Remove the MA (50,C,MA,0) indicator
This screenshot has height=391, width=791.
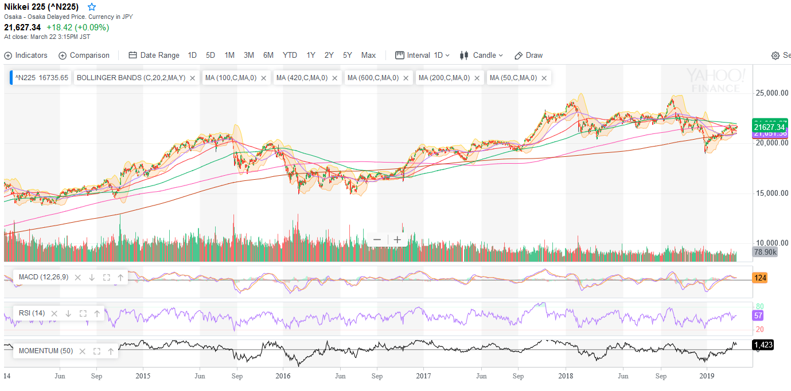pyautogui.click(x=544, y=78)
